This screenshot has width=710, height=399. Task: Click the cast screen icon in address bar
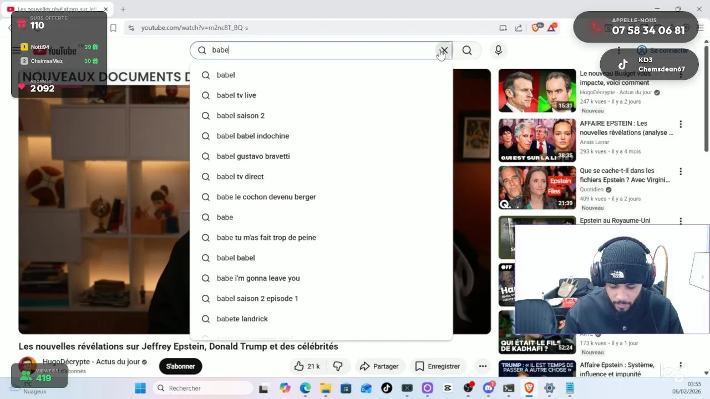(503, 28)
